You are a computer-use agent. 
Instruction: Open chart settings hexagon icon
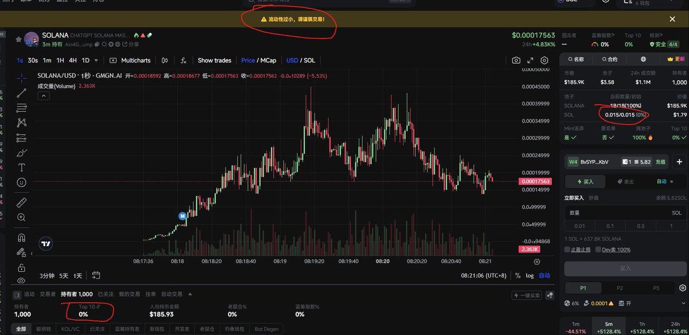point(545,60)
